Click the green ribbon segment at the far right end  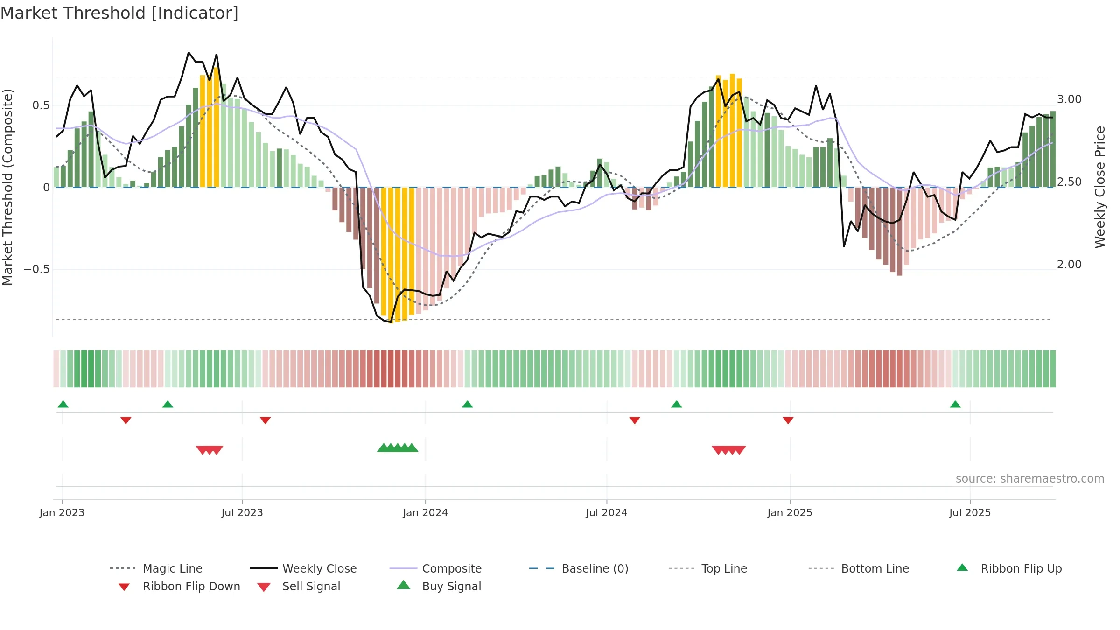pos(1053,369)
